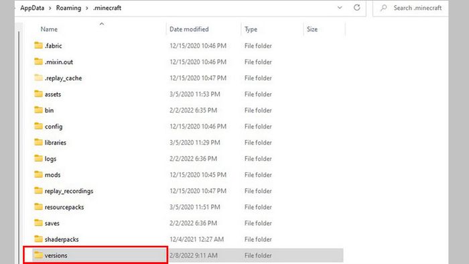Click the shaderpacks folder icon

click(38, 239)
